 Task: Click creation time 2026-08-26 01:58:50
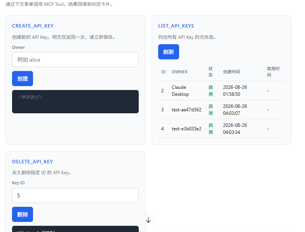click(x=235, y=91)
